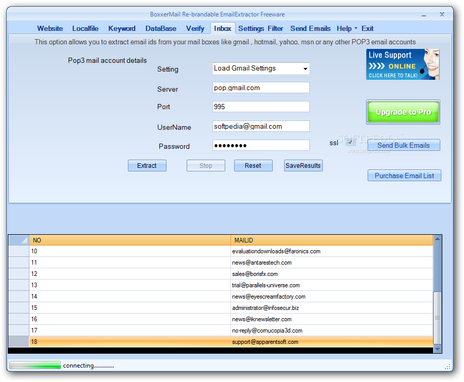The height and width of the screenshot is (382, 464).
Task: Click the Port field showing 995
Action: [261, 107]
